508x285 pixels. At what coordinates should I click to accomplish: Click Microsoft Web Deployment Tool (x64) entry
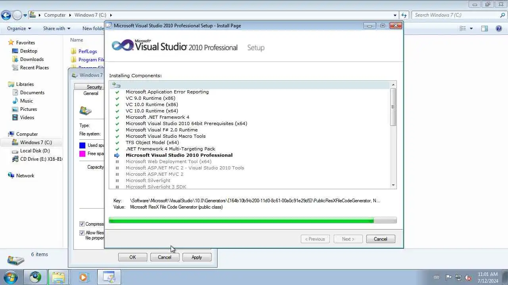pyautogui.click(x=168, y=161)
